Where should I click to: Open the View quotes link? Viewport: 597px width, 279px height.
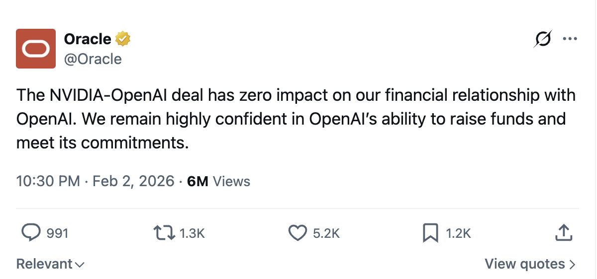[530, 264]
